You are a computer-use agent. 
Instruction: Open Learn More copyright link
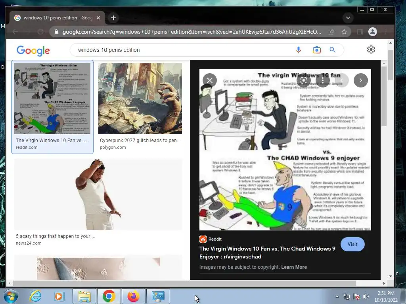[x=294, y=267]
